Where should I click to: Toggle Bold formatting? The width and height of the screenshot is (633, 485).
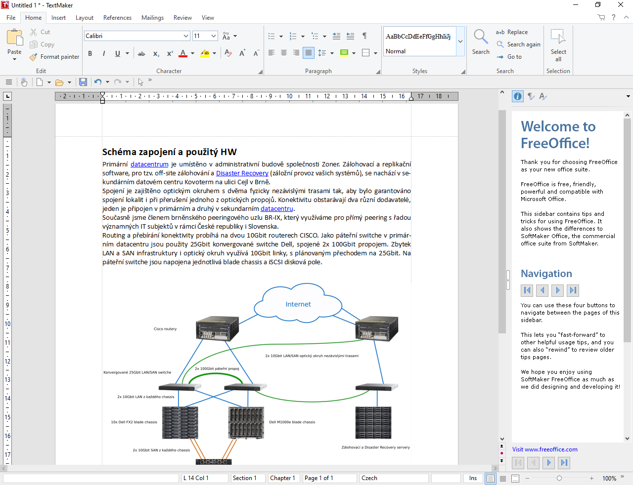[x=90, y=53]
